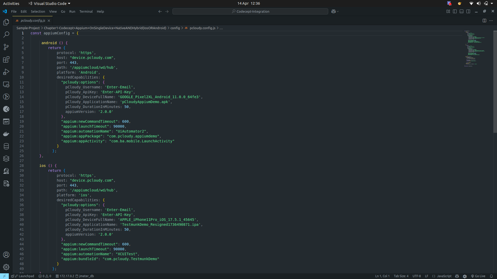Open the Selection menu
Image resolution: width=497 pixels, height=279 pixels.
point(38,11)
